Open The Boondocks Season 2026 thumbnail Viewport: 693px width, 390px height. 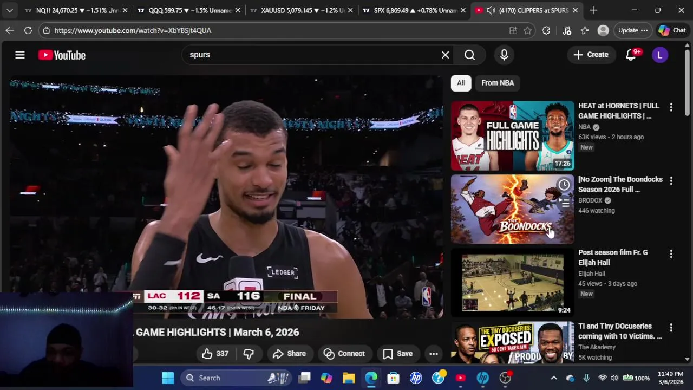tap(512, 209)
